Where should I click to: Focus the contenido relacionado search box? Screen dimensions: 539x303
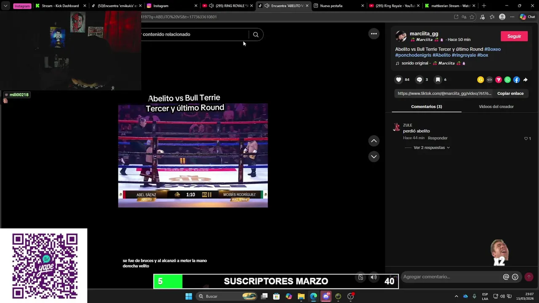[x=195, y=35]
